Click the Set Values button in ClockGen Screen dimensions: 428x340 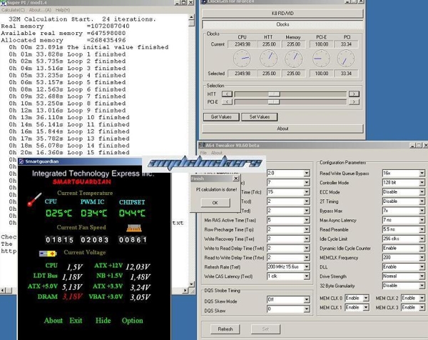pyautogui.click(x=258, y=116)
